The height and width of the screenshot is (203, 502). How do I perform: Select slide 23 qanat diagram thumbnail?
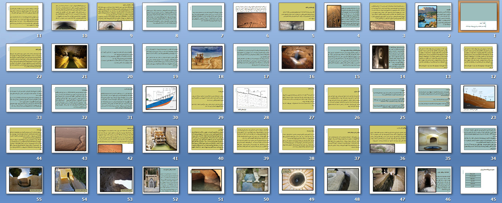click(479, 98)
